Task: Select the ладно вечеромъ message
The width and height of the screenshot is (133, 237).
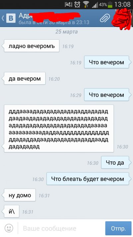Action: point(32,46)
